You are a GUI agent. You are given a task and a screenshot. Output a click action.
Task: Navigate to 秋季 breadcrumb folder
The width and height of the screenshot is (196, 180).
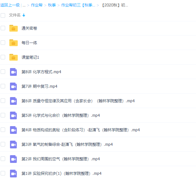[x=52, y=5]
